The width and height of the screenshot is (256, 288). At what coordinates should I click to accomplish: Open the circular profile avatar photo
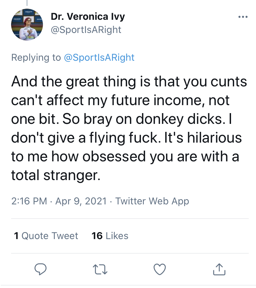[x=27, y=24]
